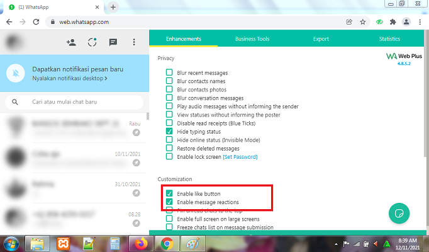Click the green floating sticker button
Viewport: 429px width, 252px height.
point(399,213)
